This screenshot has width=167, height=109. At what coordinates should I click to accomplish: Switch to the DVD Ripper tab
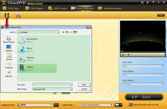pos(34,8)
